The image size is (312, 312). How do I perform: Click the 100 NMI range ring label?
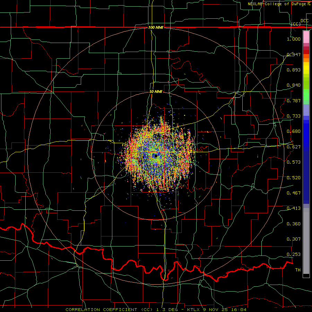tap(156, 27)
